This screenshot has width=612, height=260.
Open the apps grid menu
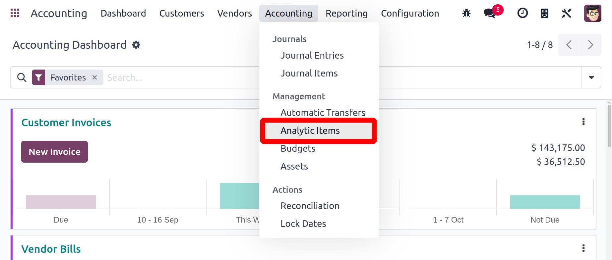tap(15, 13)
